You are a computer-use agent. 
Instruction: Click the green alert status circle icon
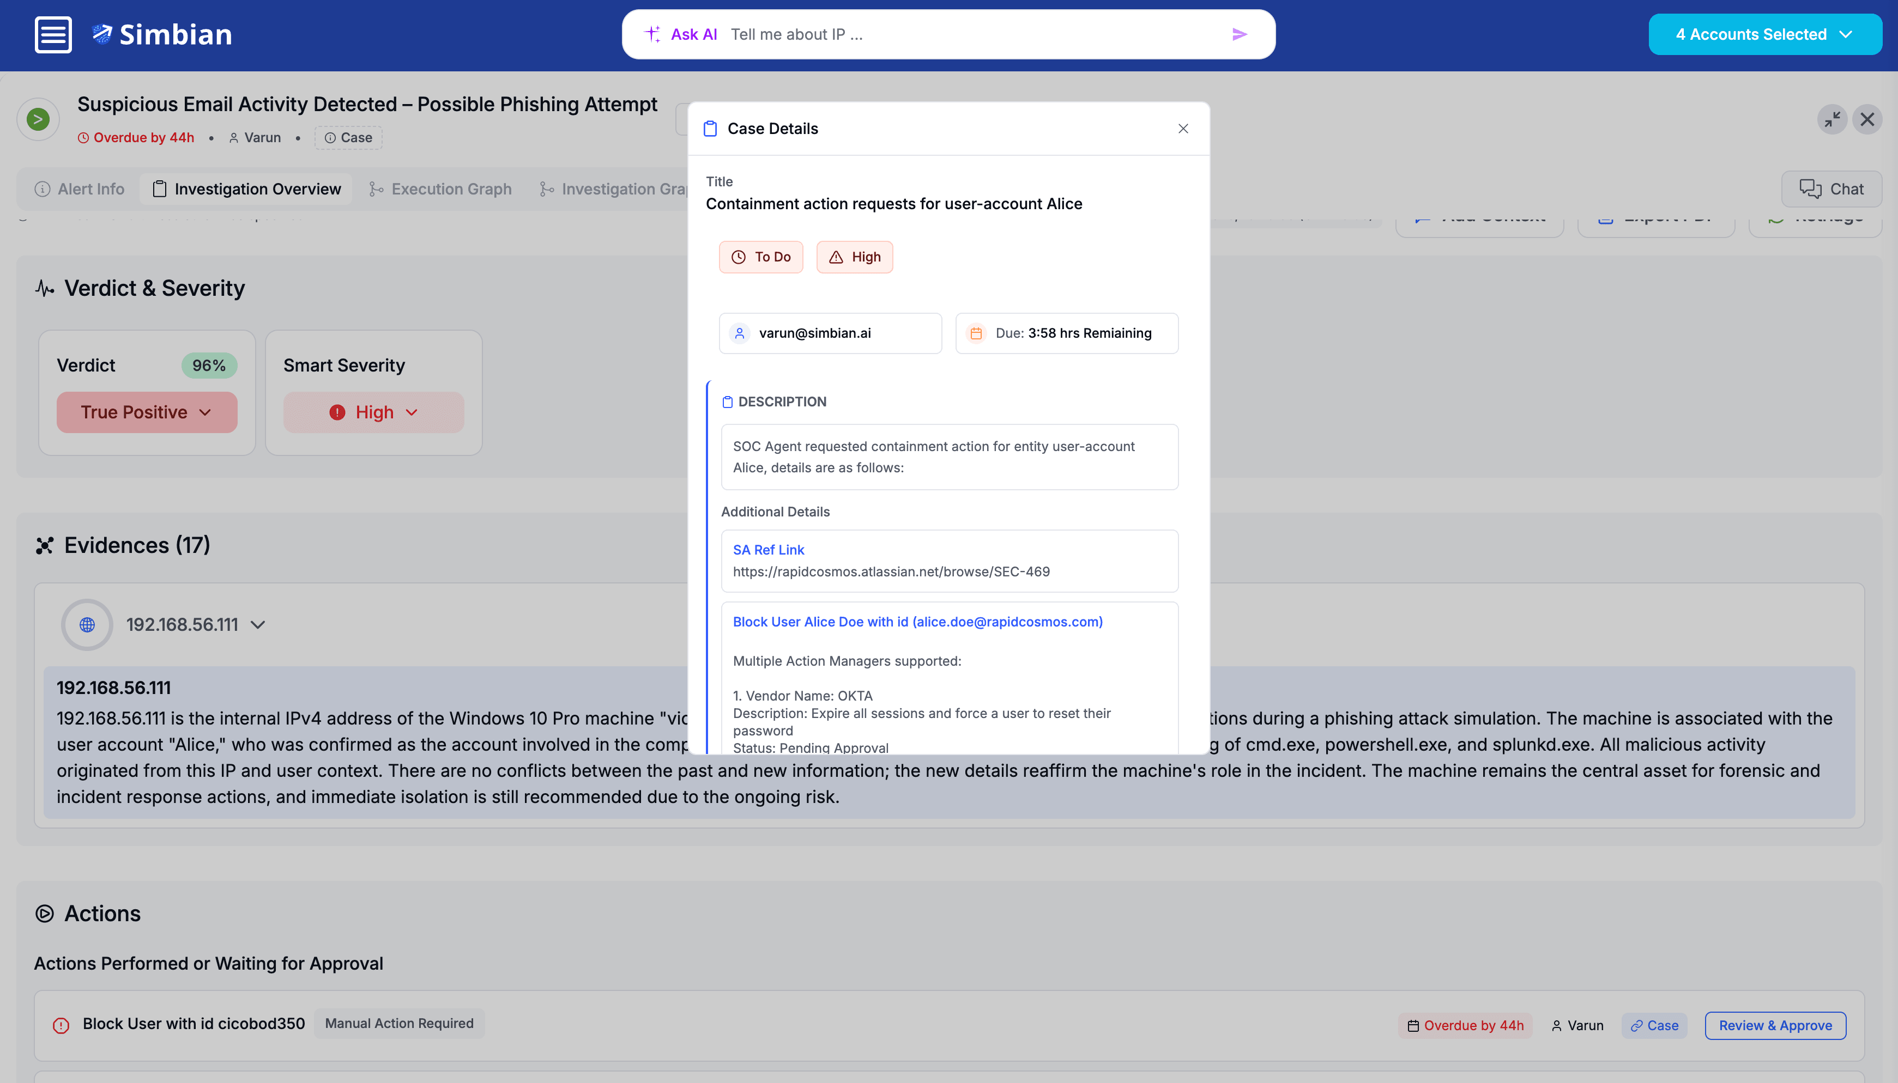(x=38, y=119)
